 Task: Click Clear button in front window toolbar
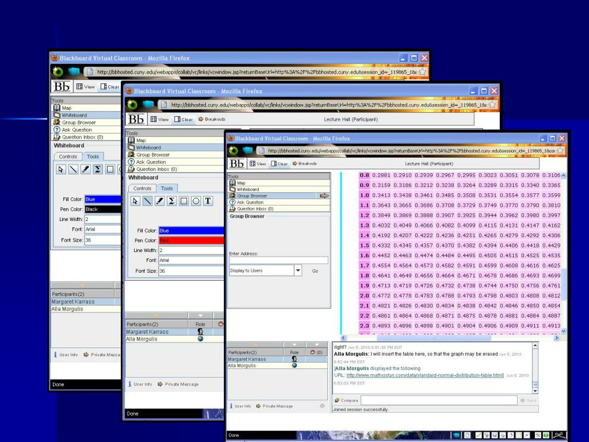click(x=280, y=163)
